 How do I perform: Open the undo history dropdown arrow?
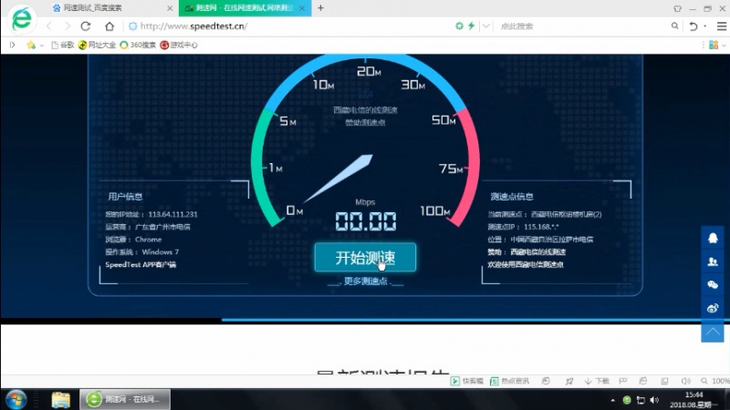[x=704, y=26]
